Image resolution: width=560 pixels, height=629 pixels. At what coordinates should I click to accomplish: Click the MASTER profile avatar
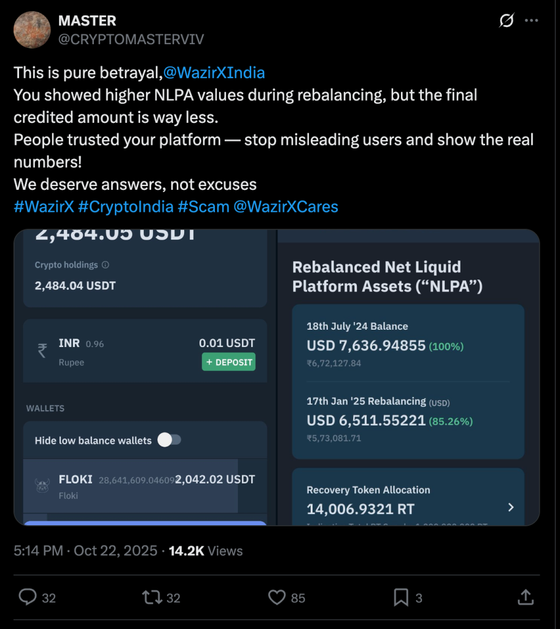[32, 29]
